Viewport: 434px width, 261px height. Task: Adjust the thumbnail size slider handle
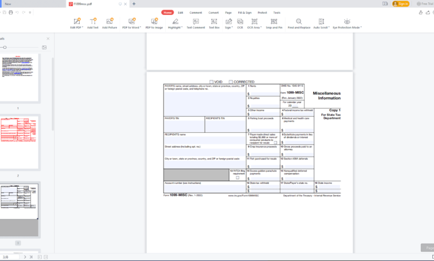click(x=4, y=48)
